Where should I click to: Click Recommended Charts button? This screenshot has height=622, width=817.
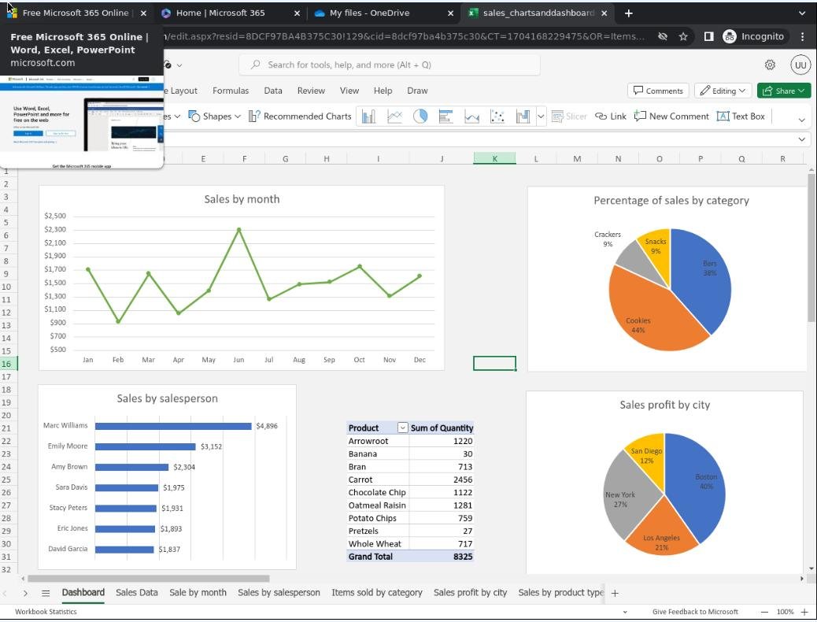click(300, 117)
